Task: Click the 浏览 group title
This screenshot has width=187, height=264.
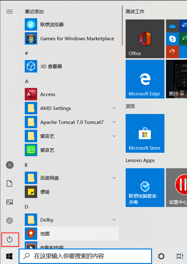Action: click(x=130, y=106)
